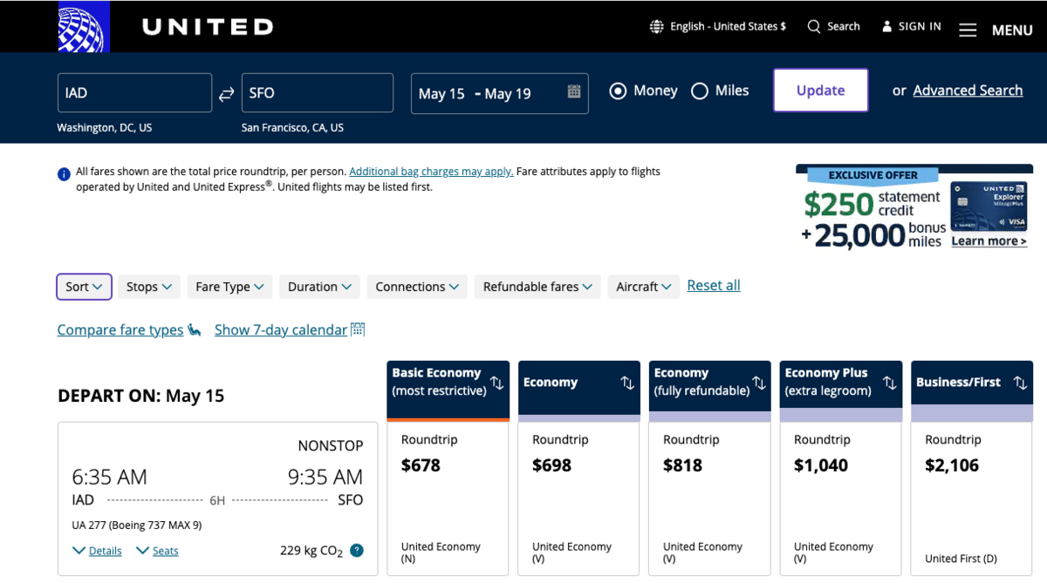Open the Advanced Search link
The image size is (1047, 583).
(x=968, y=91)
